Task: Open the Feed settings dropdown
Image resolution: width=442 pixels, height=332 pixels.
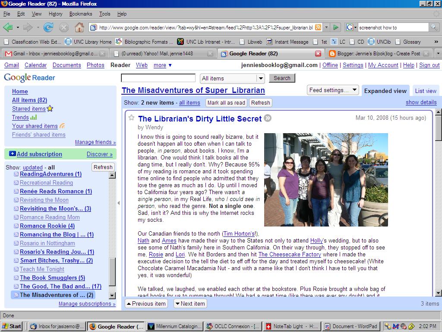Action: pyautogui.click(x=333, y=90)
